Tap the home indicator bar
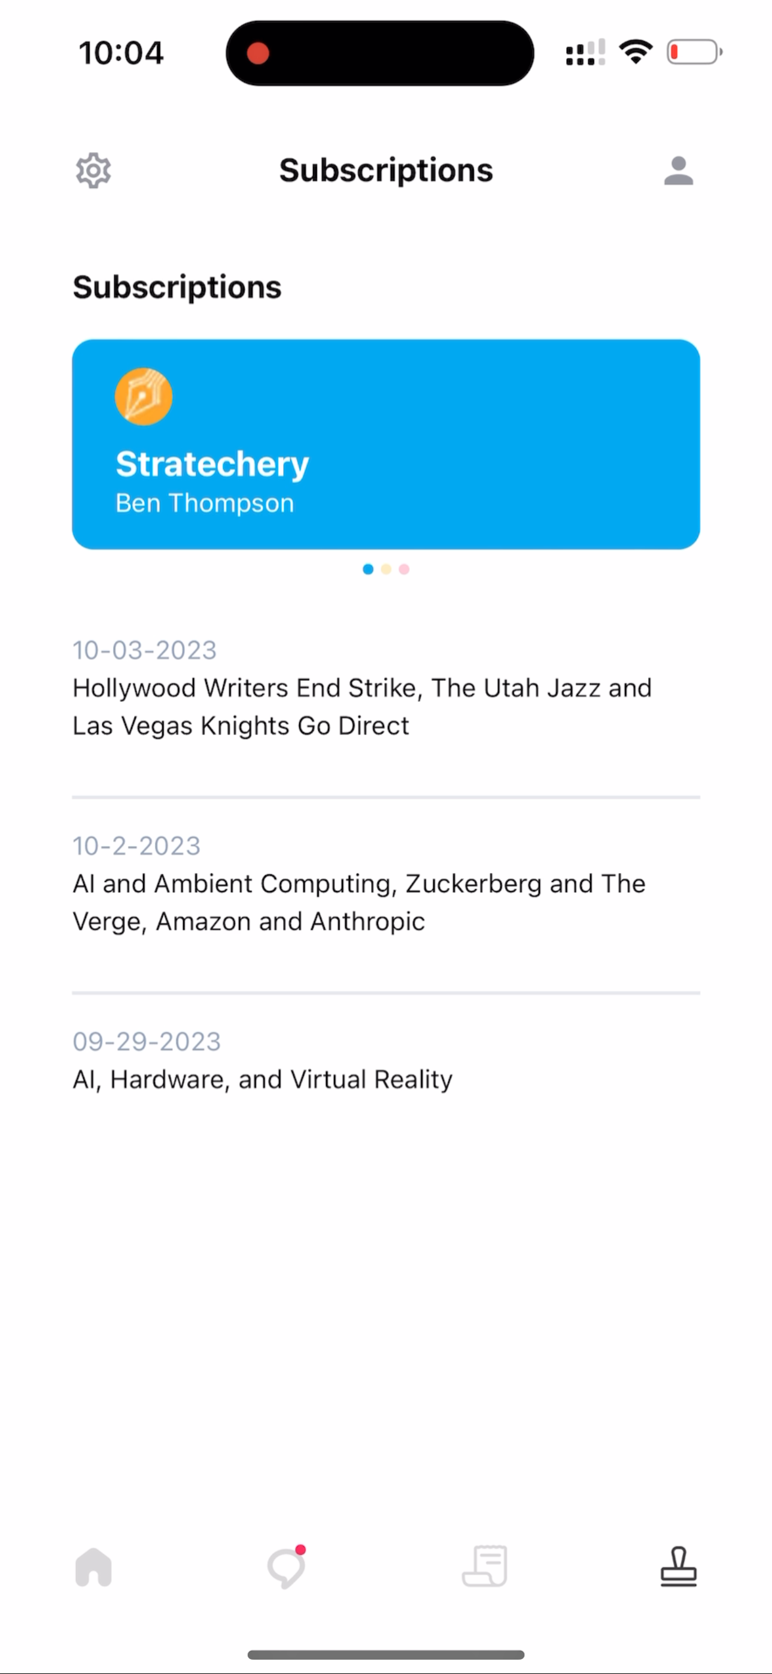 (x=386, y=1654)
